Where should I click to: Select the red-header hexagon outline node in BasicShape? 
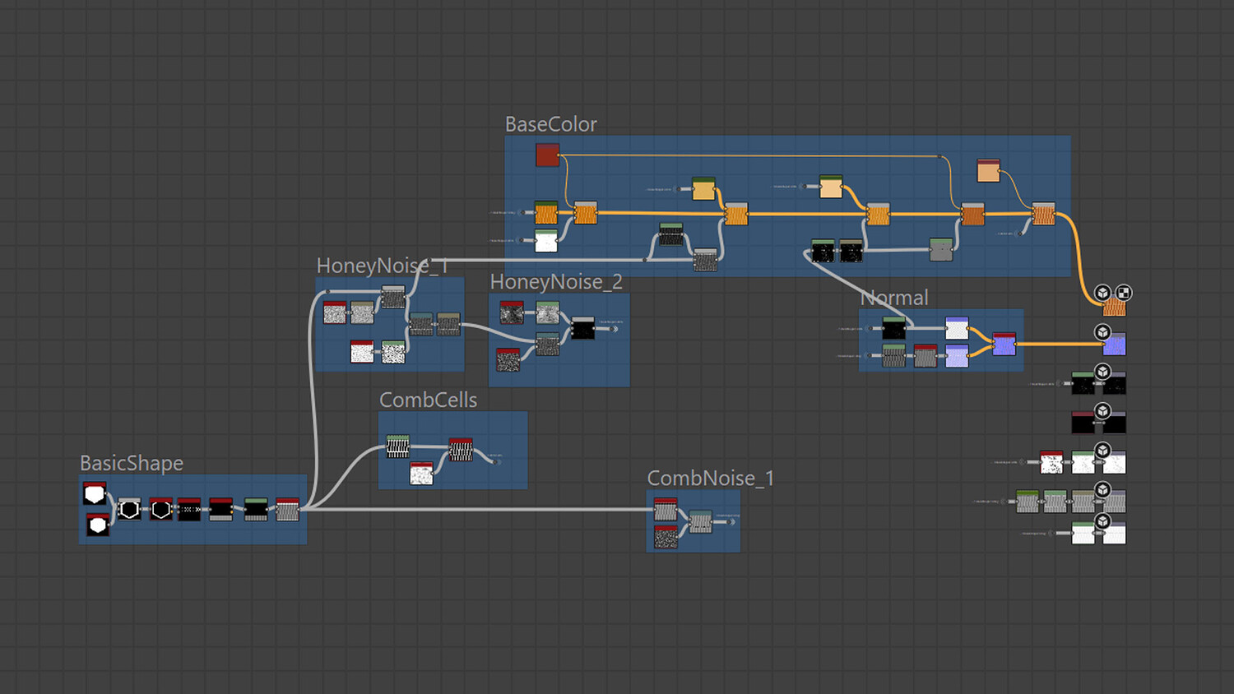pos(161,509)
